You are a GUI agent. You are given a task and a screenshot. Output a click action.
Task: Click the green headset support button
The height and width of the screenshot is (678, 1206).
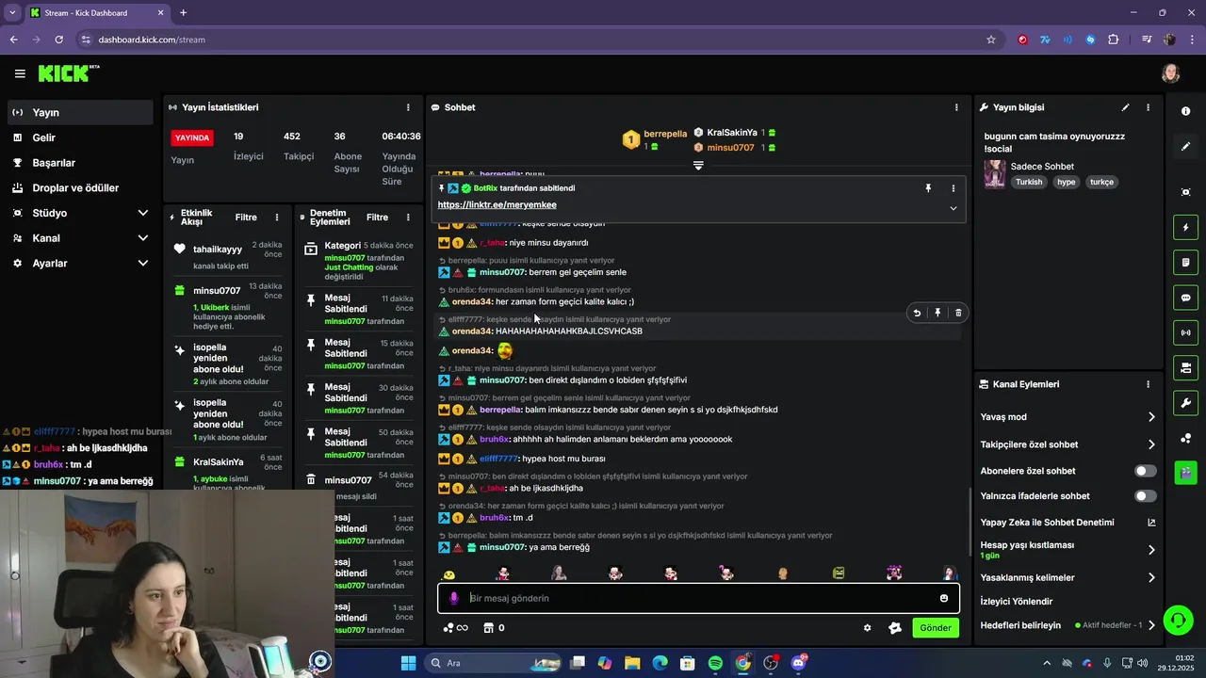click(1178, 620)
